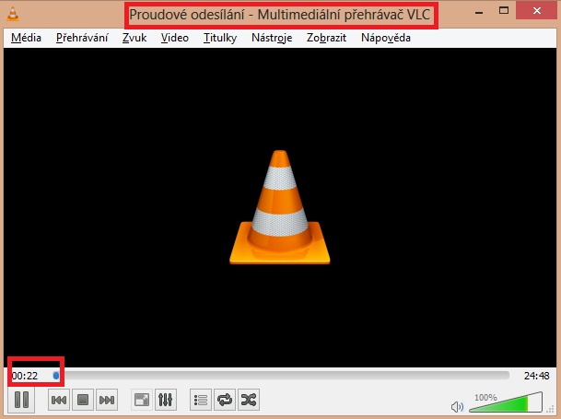
Task: Toggle fullscreen video mode
Action: [x=142, y=400]
